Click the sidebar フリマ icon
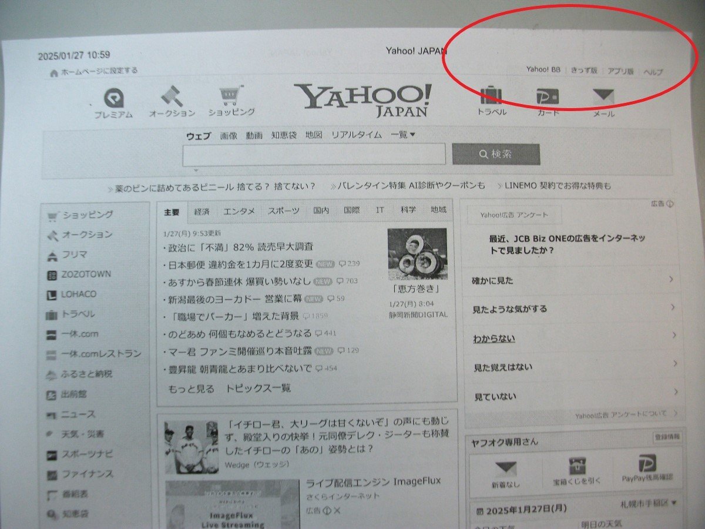Viewport: 705px width, 529px height. pos(52,256)
